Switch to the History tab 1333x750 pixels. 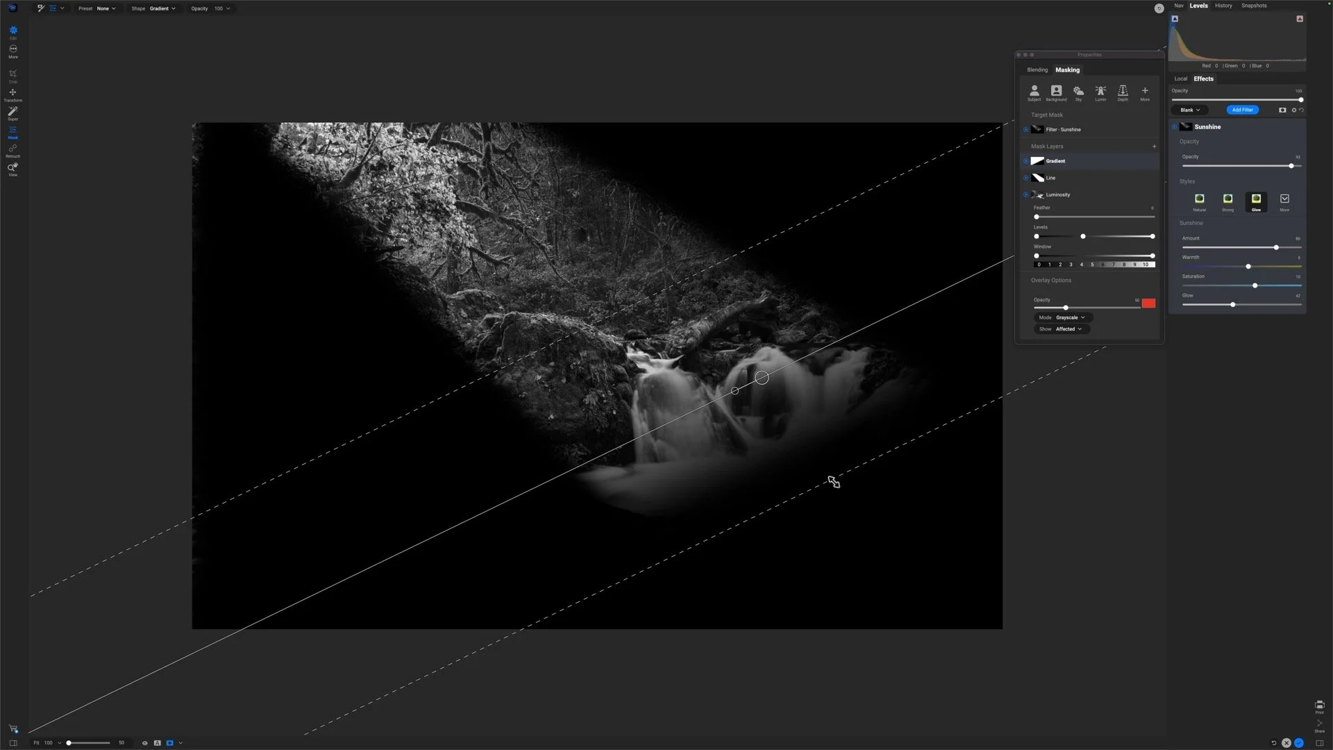(x=1223, y=6)
